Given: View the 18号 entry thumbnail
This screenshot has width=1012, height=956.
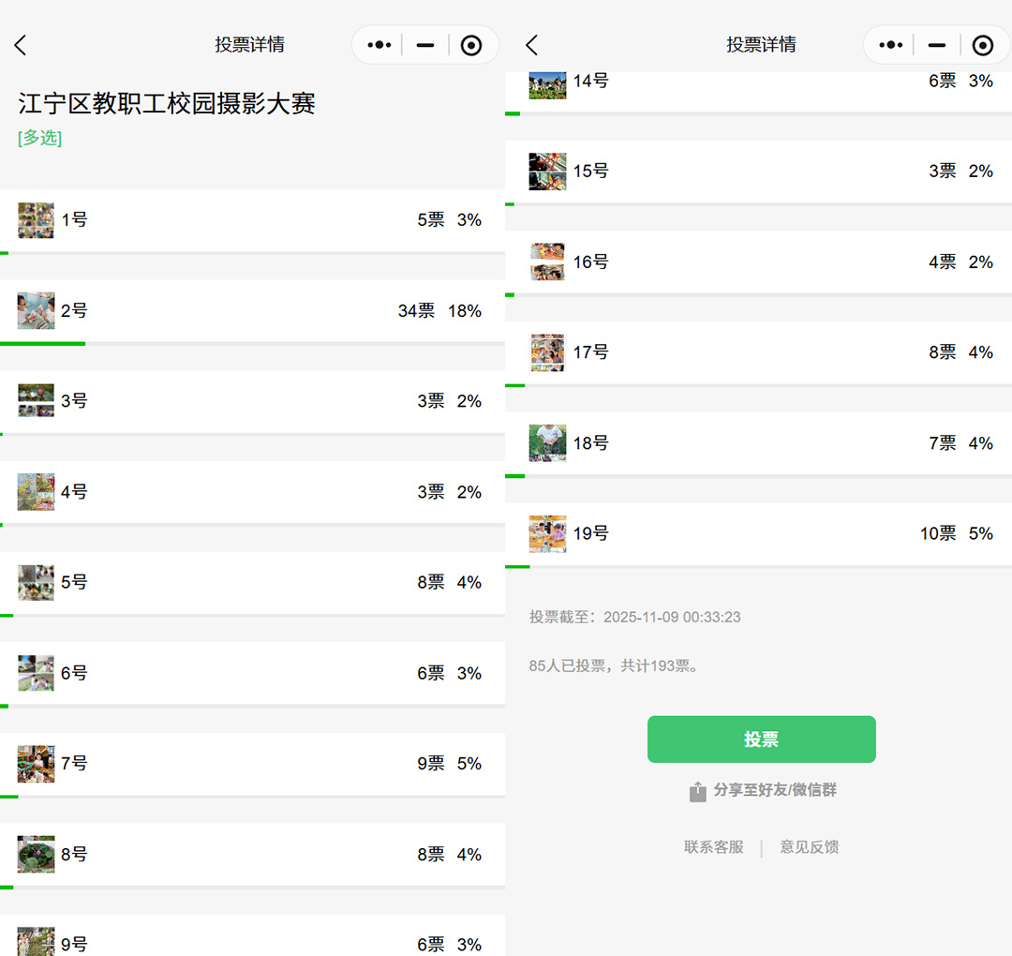Looking at the screenshot, I should tap(547, 443).
